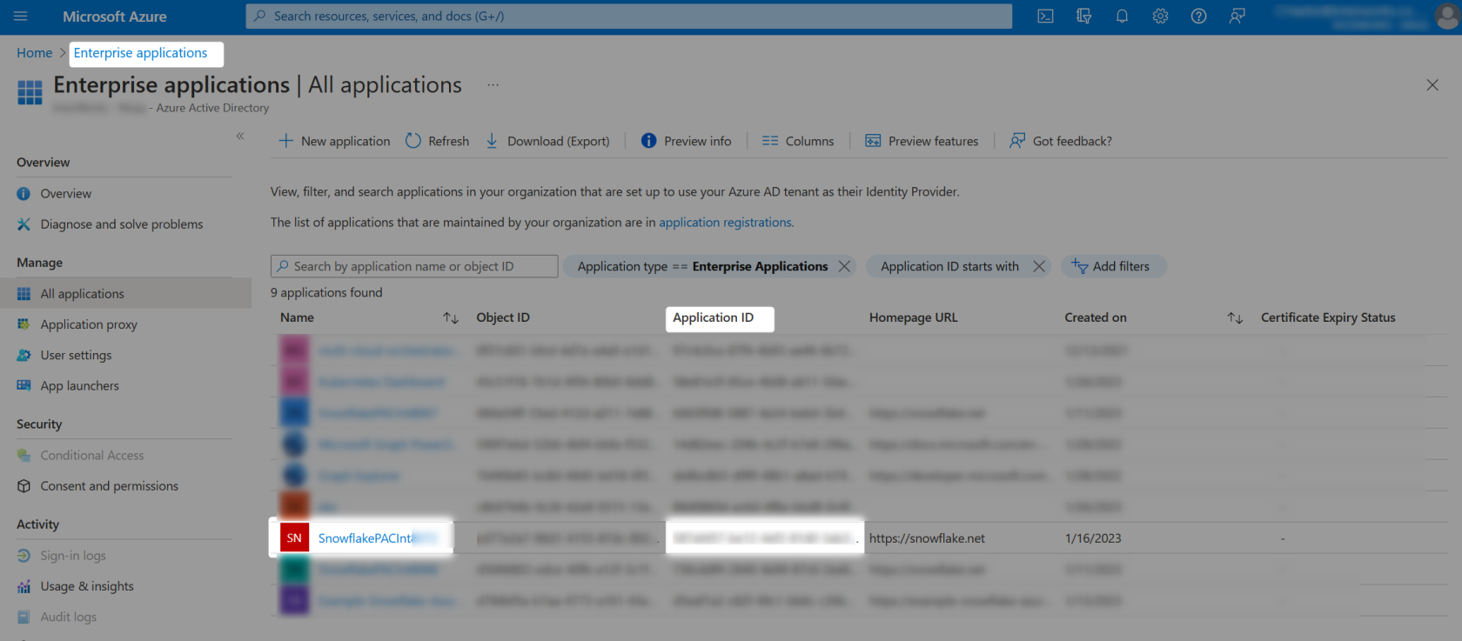Edit Application type == Enterprise Applications filter
Screen dimensions: 1462x641
[x=702, y=266]
